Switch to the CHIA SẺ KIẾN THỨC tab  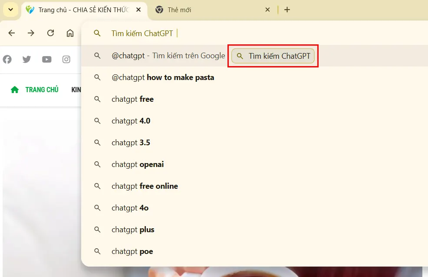[x=82, y=9]
